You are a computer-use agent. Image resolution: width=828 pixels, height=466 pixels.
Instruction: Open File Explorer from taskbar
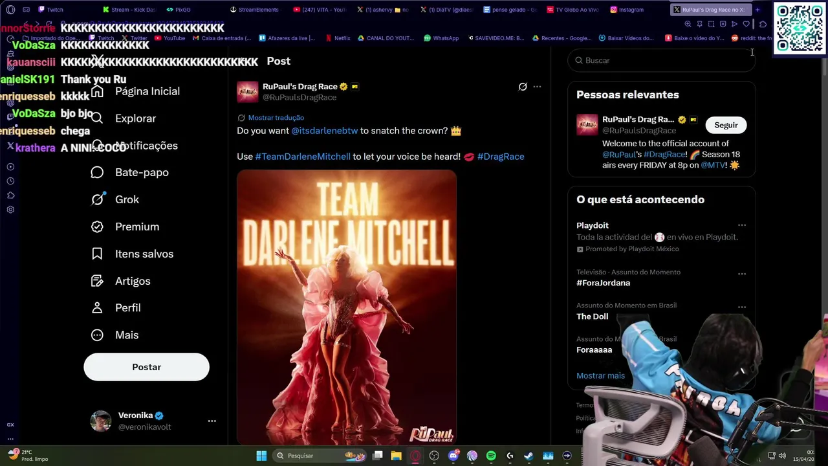point(397,456)
